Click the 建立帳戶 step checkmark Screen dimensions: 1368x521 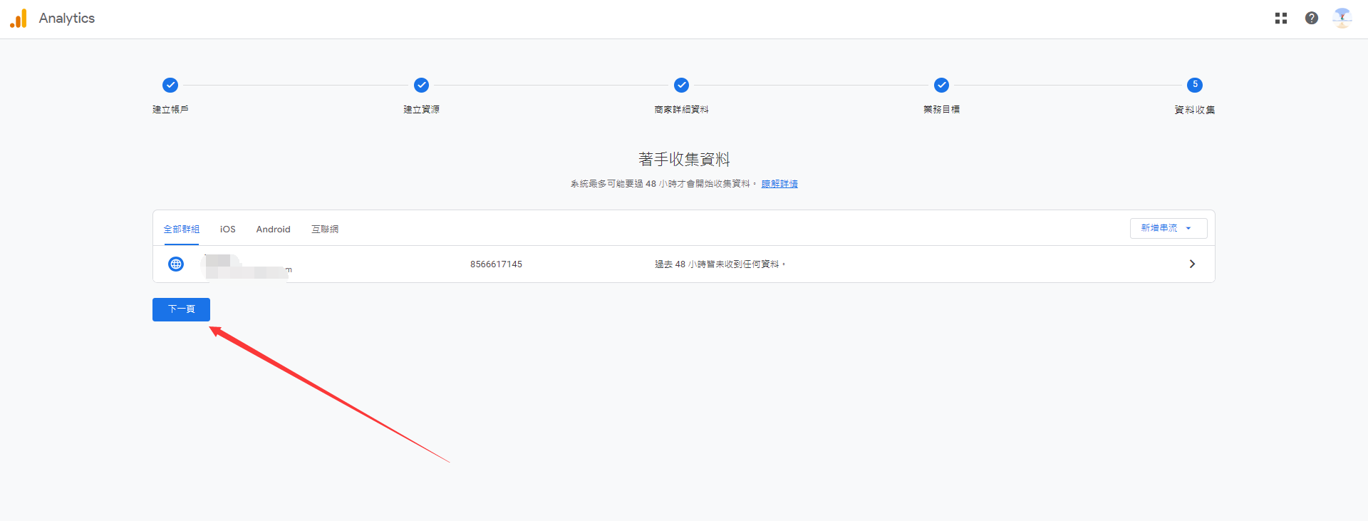pyautogui.click(x=170, y=86)
